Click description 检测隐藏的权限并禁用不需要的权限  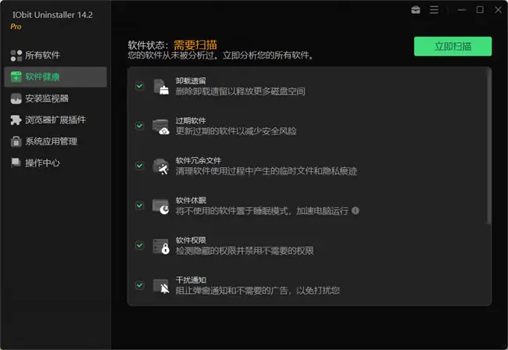point(245,251)
